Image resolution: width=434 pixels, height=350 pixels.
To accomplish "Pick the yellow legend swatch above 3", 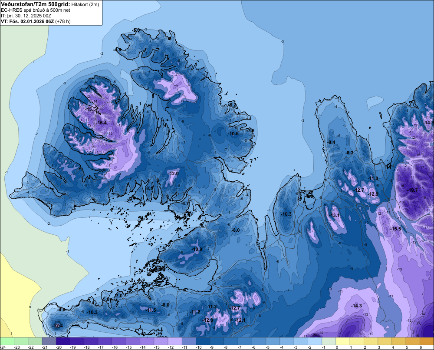I will coord(385,341).
